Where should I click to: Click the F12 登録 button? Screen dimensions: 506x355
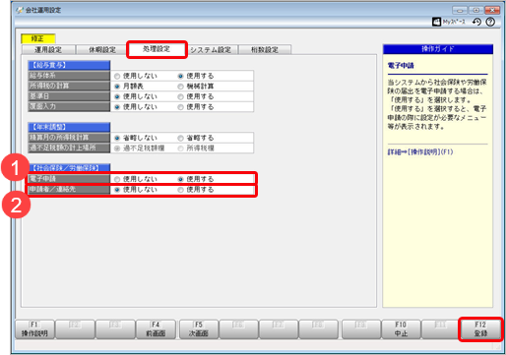[480, 329]
